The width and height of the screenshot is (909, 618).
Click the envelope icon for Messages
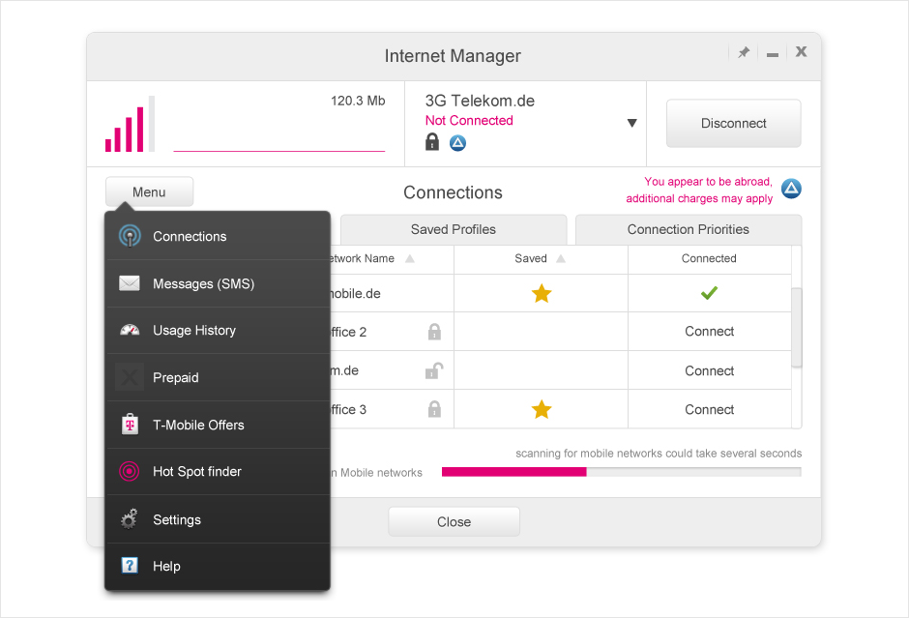(x=130, y=283)
